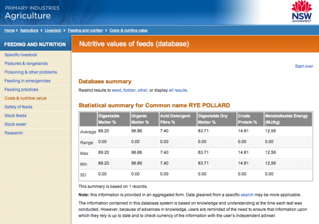Select Feeding practices in sidebar
This screenshot has width=319, height=224.
(x=21, y=90)
